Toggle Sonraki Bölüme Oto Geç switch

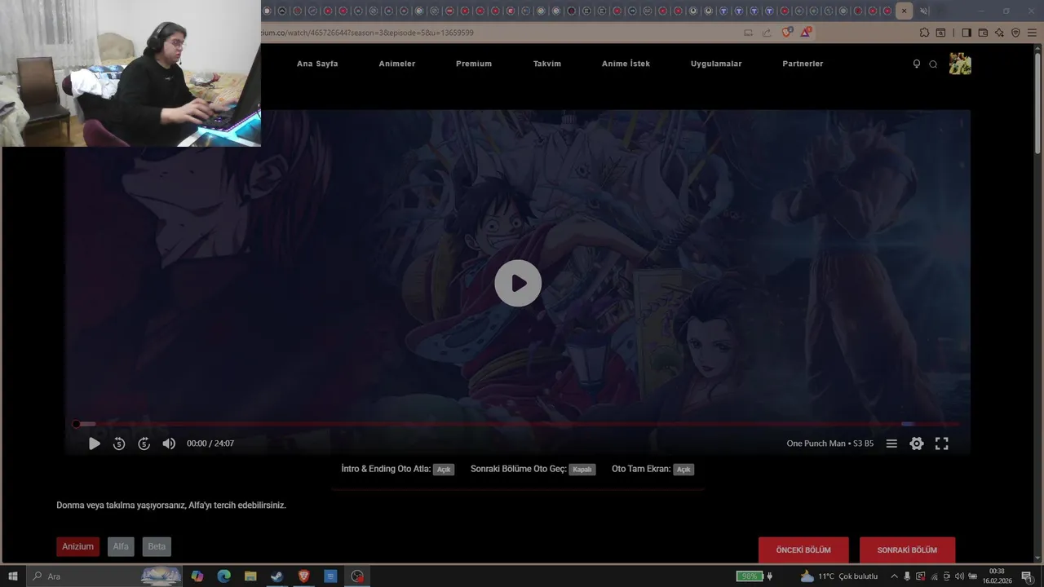click(x=582, y=470)
